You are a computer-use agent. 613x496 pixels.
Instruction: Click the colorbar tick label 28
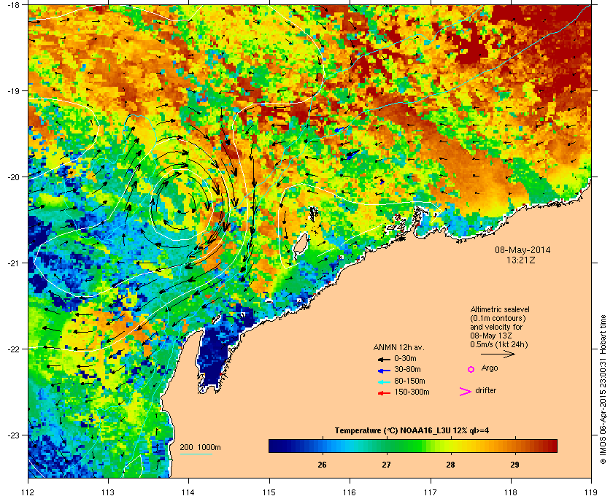pos(451,465)
